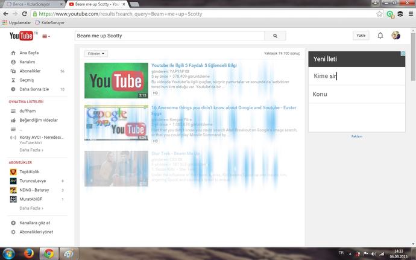This screenshot has width=416, height=260.
Task: Click the volume icon in system tray
Action: (x=374, y=254)
